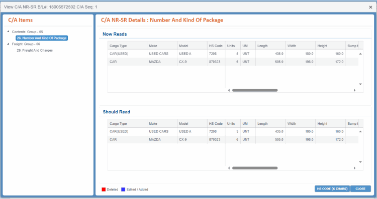Click the red Deleted legend swatch

coord(104,189)
